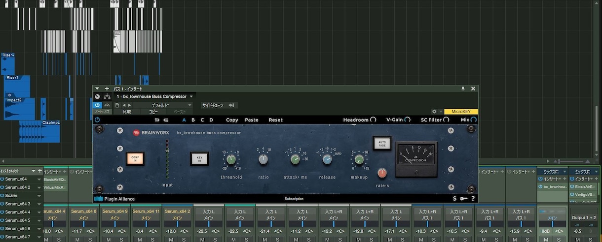Screen dimensions: 602x242
Task: Click plugin Reset button
Action: pos(276,120)
